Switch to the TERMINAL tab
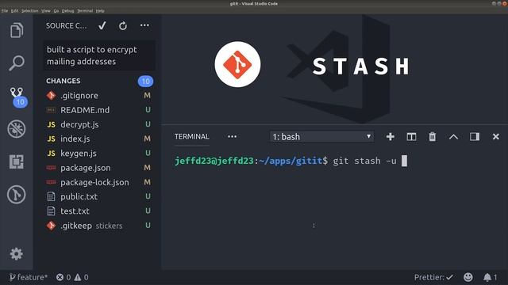Viewport: 508px width, 285px height. (192, 137)
